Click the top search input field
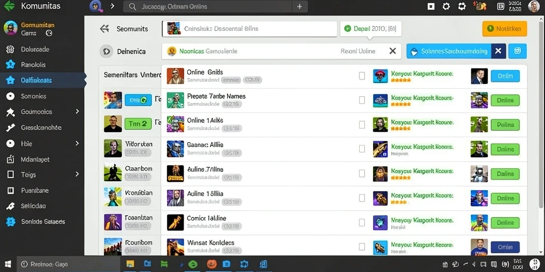This screenshot has width=545, height=272. 207,6
